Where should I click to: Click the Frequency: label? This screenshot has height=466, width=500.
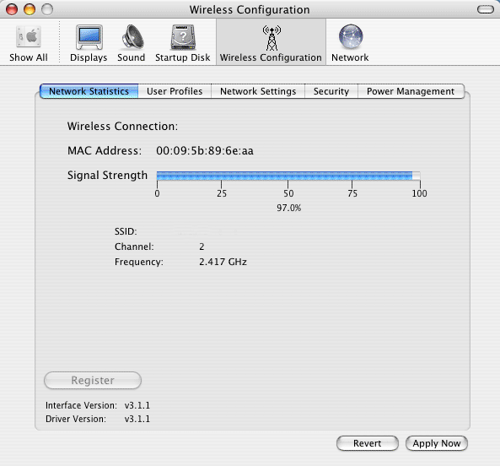(x=139, y=262)
